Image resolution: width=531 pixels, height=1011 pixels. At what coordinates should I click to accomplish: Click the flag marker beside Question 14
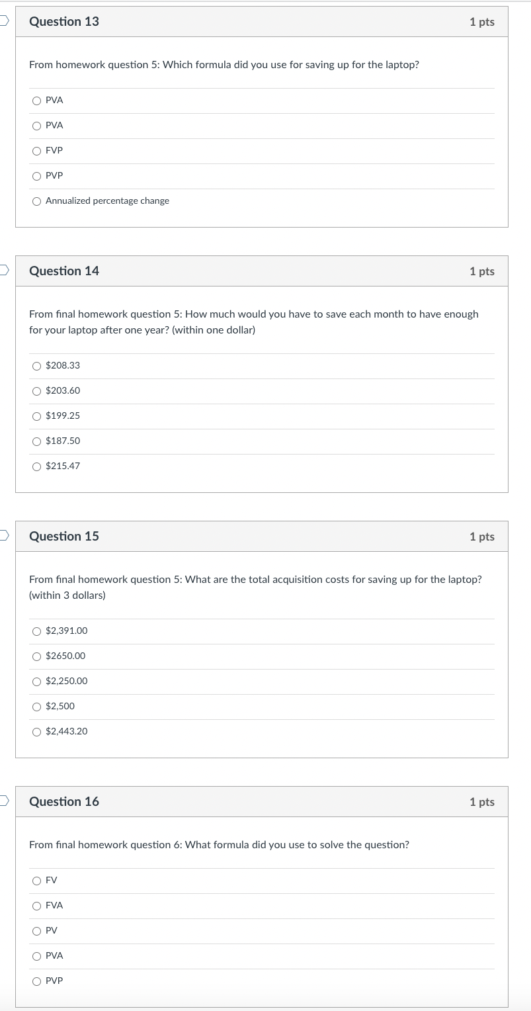click(3, 270)
